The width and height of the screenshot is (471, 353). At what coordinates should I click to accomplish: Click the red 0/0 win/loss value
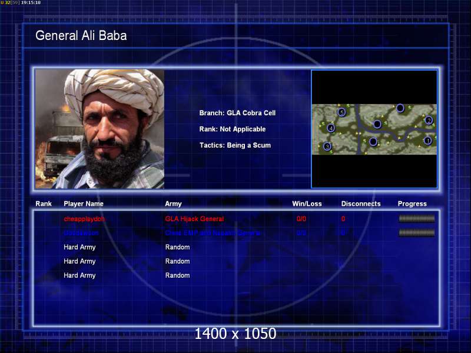click(x=301, y=219)
